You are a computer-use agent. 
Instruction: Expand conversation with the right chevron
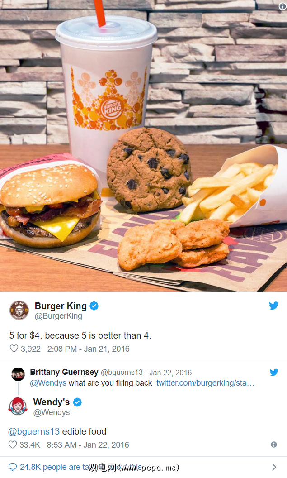click(274, 467)
